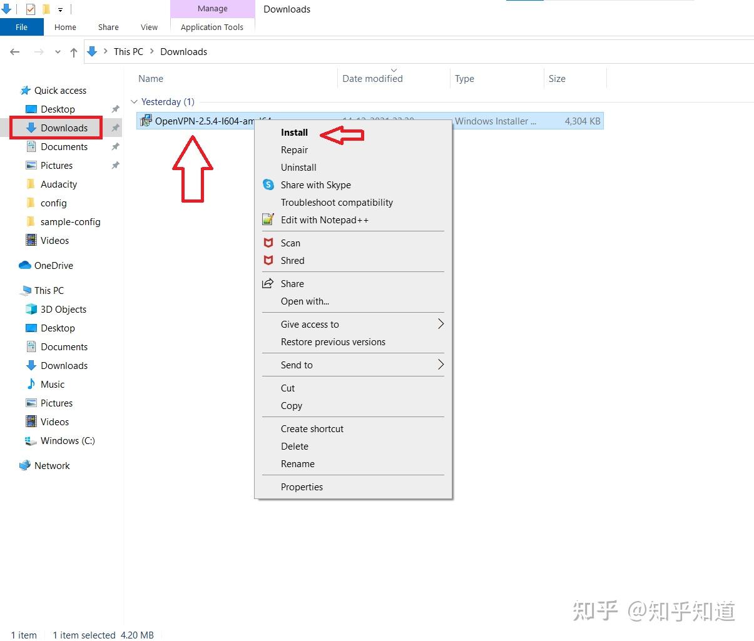The width and height of the screenshot is (754, 641).
Task: Click the Skype icon in the context menu
Action: pos(268,184)
